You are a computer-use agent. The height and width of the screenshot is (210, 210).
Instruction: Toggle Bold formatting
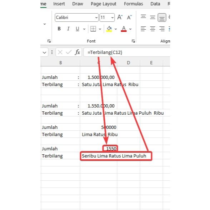tap(59, 29)
